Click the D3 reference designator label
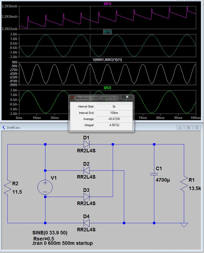The height and width of the screenshot is (253, 204). [x=86, y=190]
